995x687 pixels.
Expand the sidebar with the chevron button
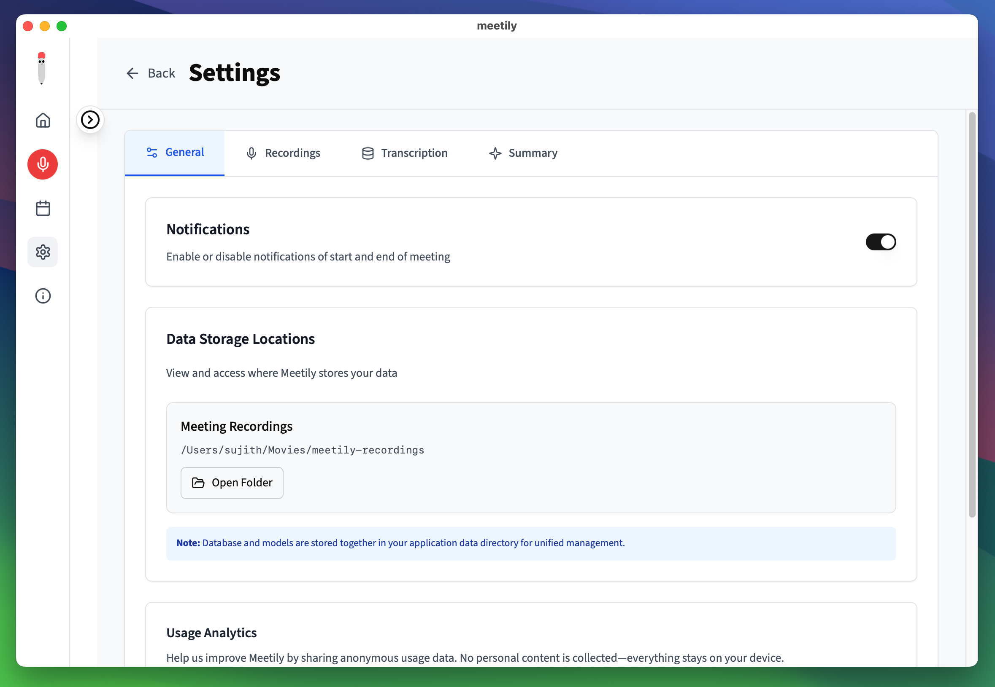point(90,120)
